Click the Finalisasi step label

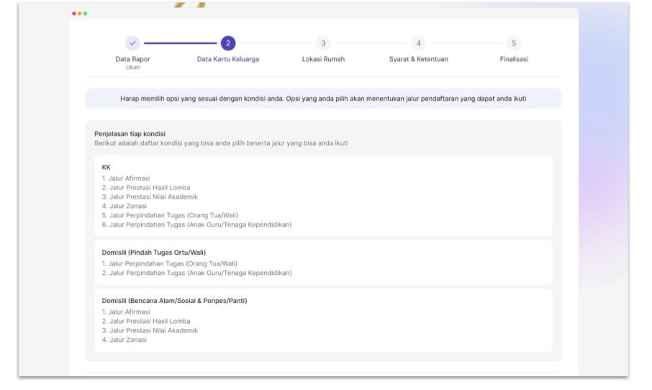514,59
